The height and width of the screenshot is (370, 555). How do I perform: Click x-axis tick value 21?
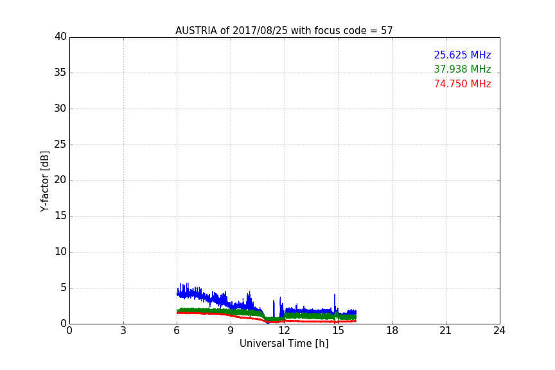pos(446,331)
